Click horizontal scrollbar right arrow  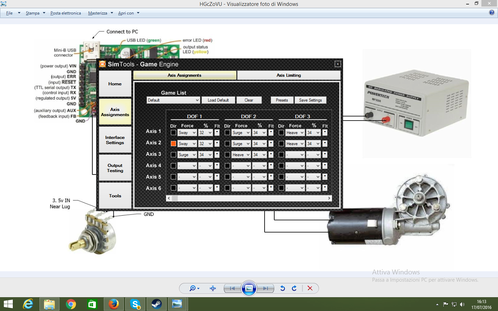coord(329,198)
